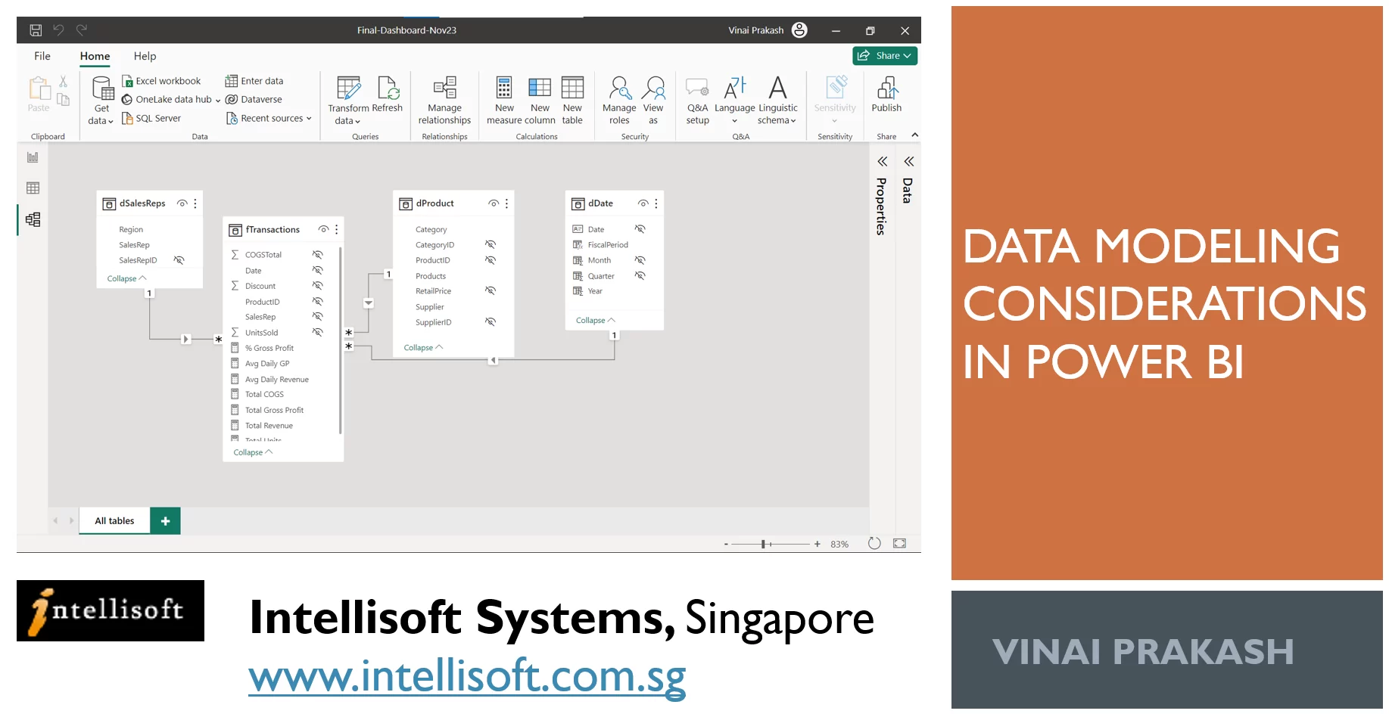
Task: Click Excel workbook data source
Action: point(161,81)
